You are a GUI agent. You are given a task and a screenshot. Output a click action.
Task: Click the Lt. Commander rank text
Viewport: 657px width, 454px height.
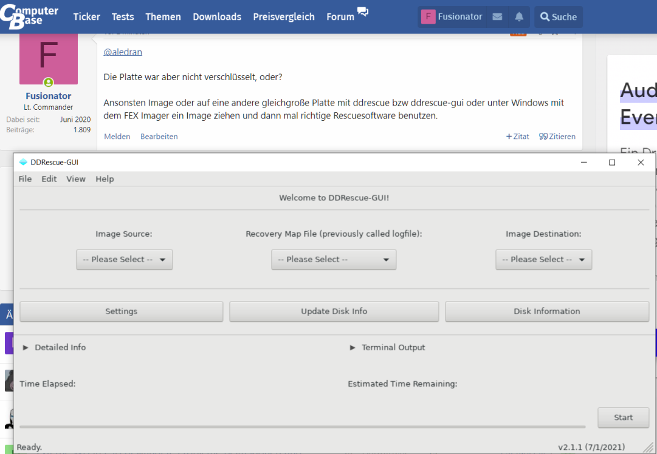click(x=49, y=107)
